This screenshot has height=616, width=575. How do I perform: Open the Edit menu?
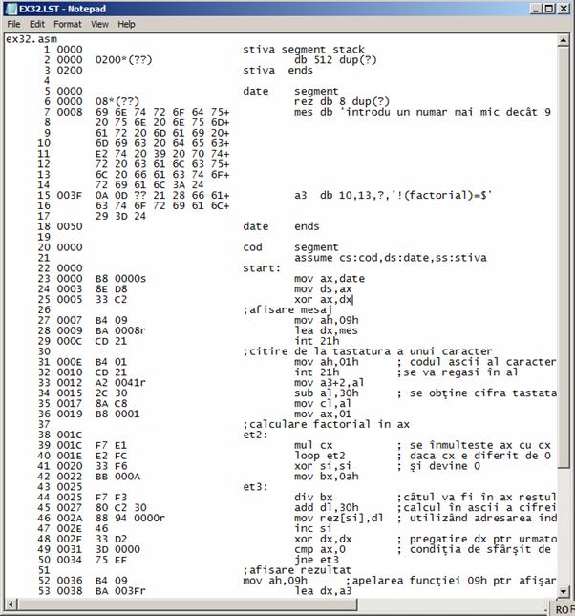point(37,24)
